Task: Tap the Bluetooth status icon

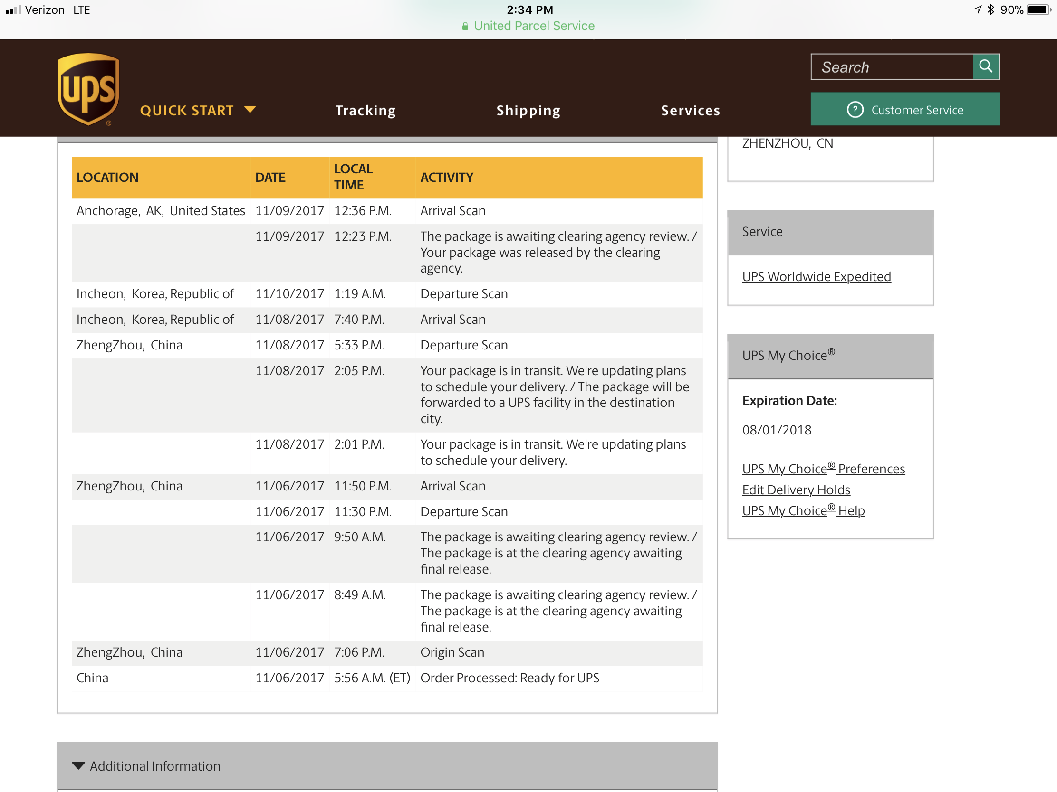Action: pyautogui.click(x=990, y=9)
